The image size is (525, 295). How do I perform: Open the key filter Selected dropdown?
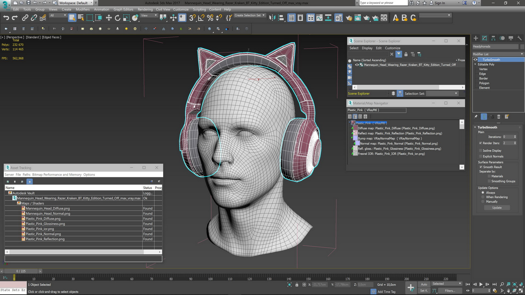pyautogui.click(x=447, y=284)
